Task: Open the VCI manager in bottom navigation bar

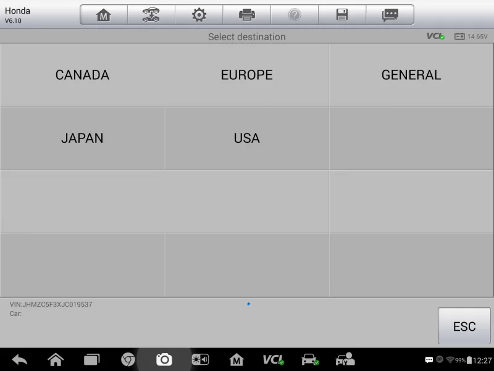Action: 273,359
